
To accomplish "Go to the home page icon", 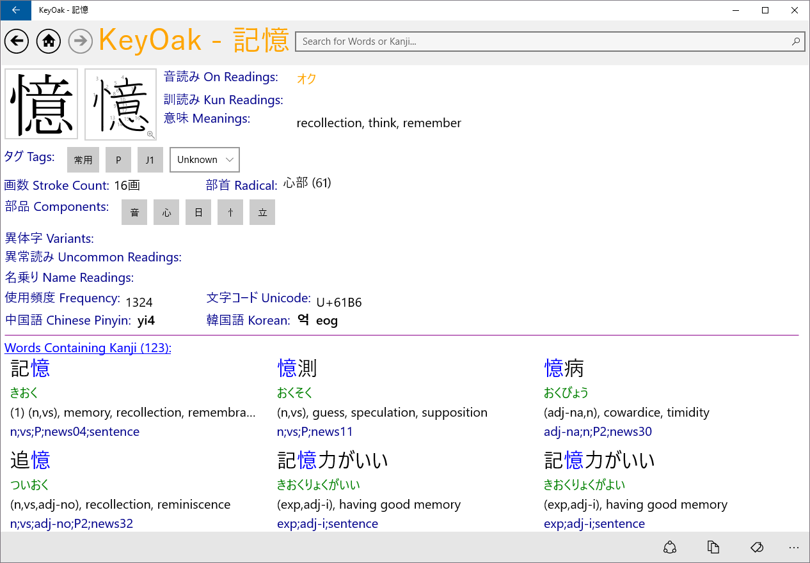I will [x=49, y=42].
